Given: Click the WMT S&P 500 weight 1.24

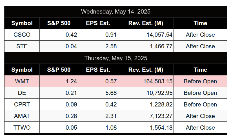Looking at the screenshot, I should click(x=71, y=81).
